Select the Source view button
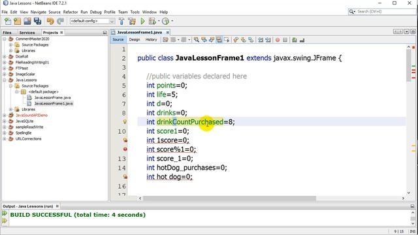The width and height of the screenshot is (418, 235). pos(118,39)
